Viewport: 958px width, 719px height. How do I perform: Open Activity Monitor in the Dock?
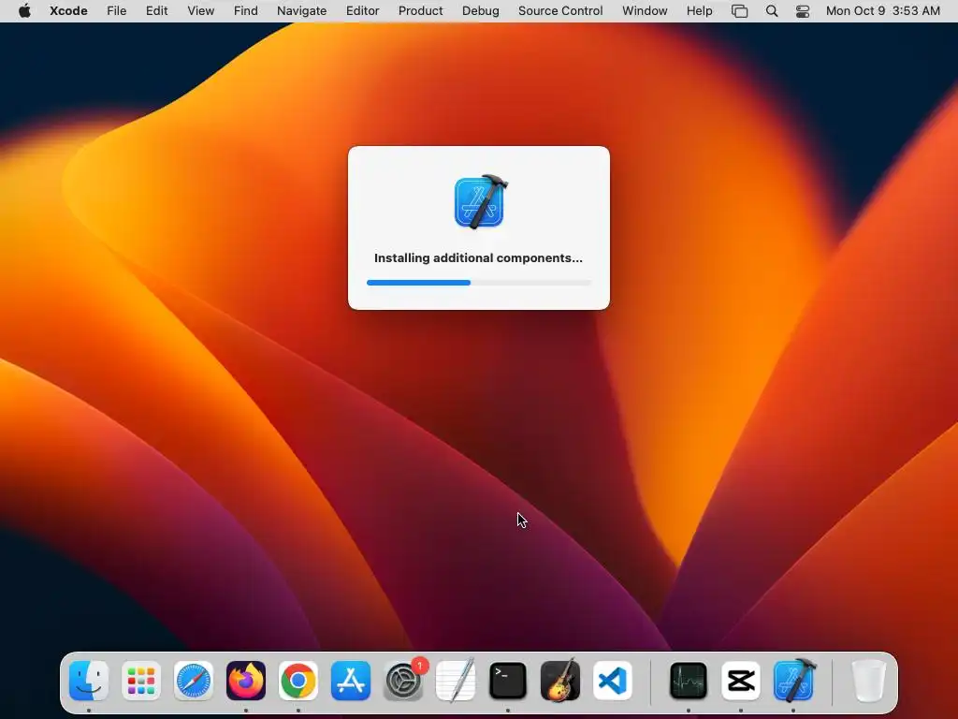tap(689, 681)
